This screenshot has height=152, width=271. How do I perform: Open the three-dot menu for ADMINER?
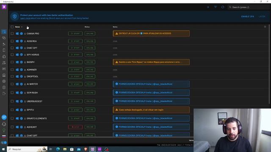[x=25, y=70]
